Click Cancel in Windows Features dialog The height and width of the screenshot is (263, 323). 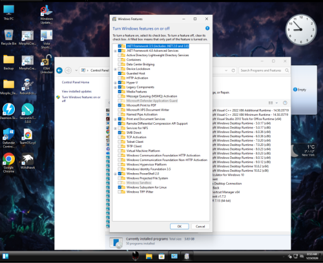click(200, 226)
